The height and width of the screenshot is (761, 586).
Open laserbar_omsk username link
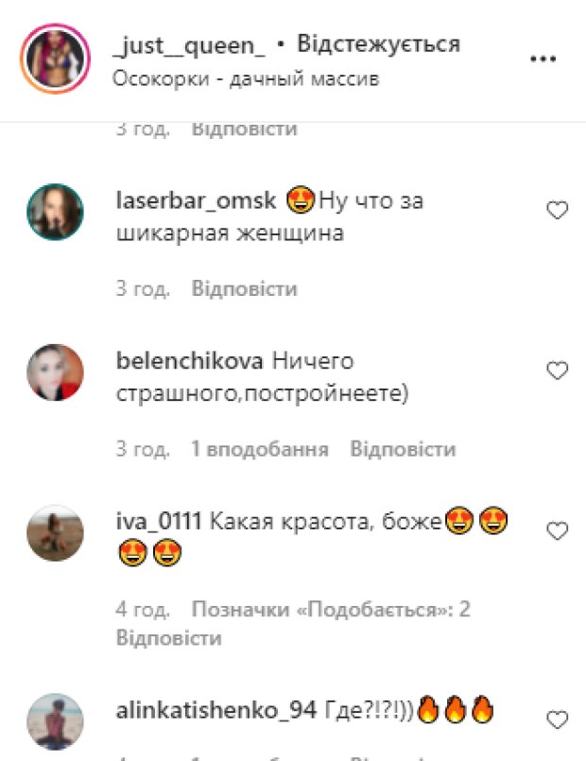(196, 200)
